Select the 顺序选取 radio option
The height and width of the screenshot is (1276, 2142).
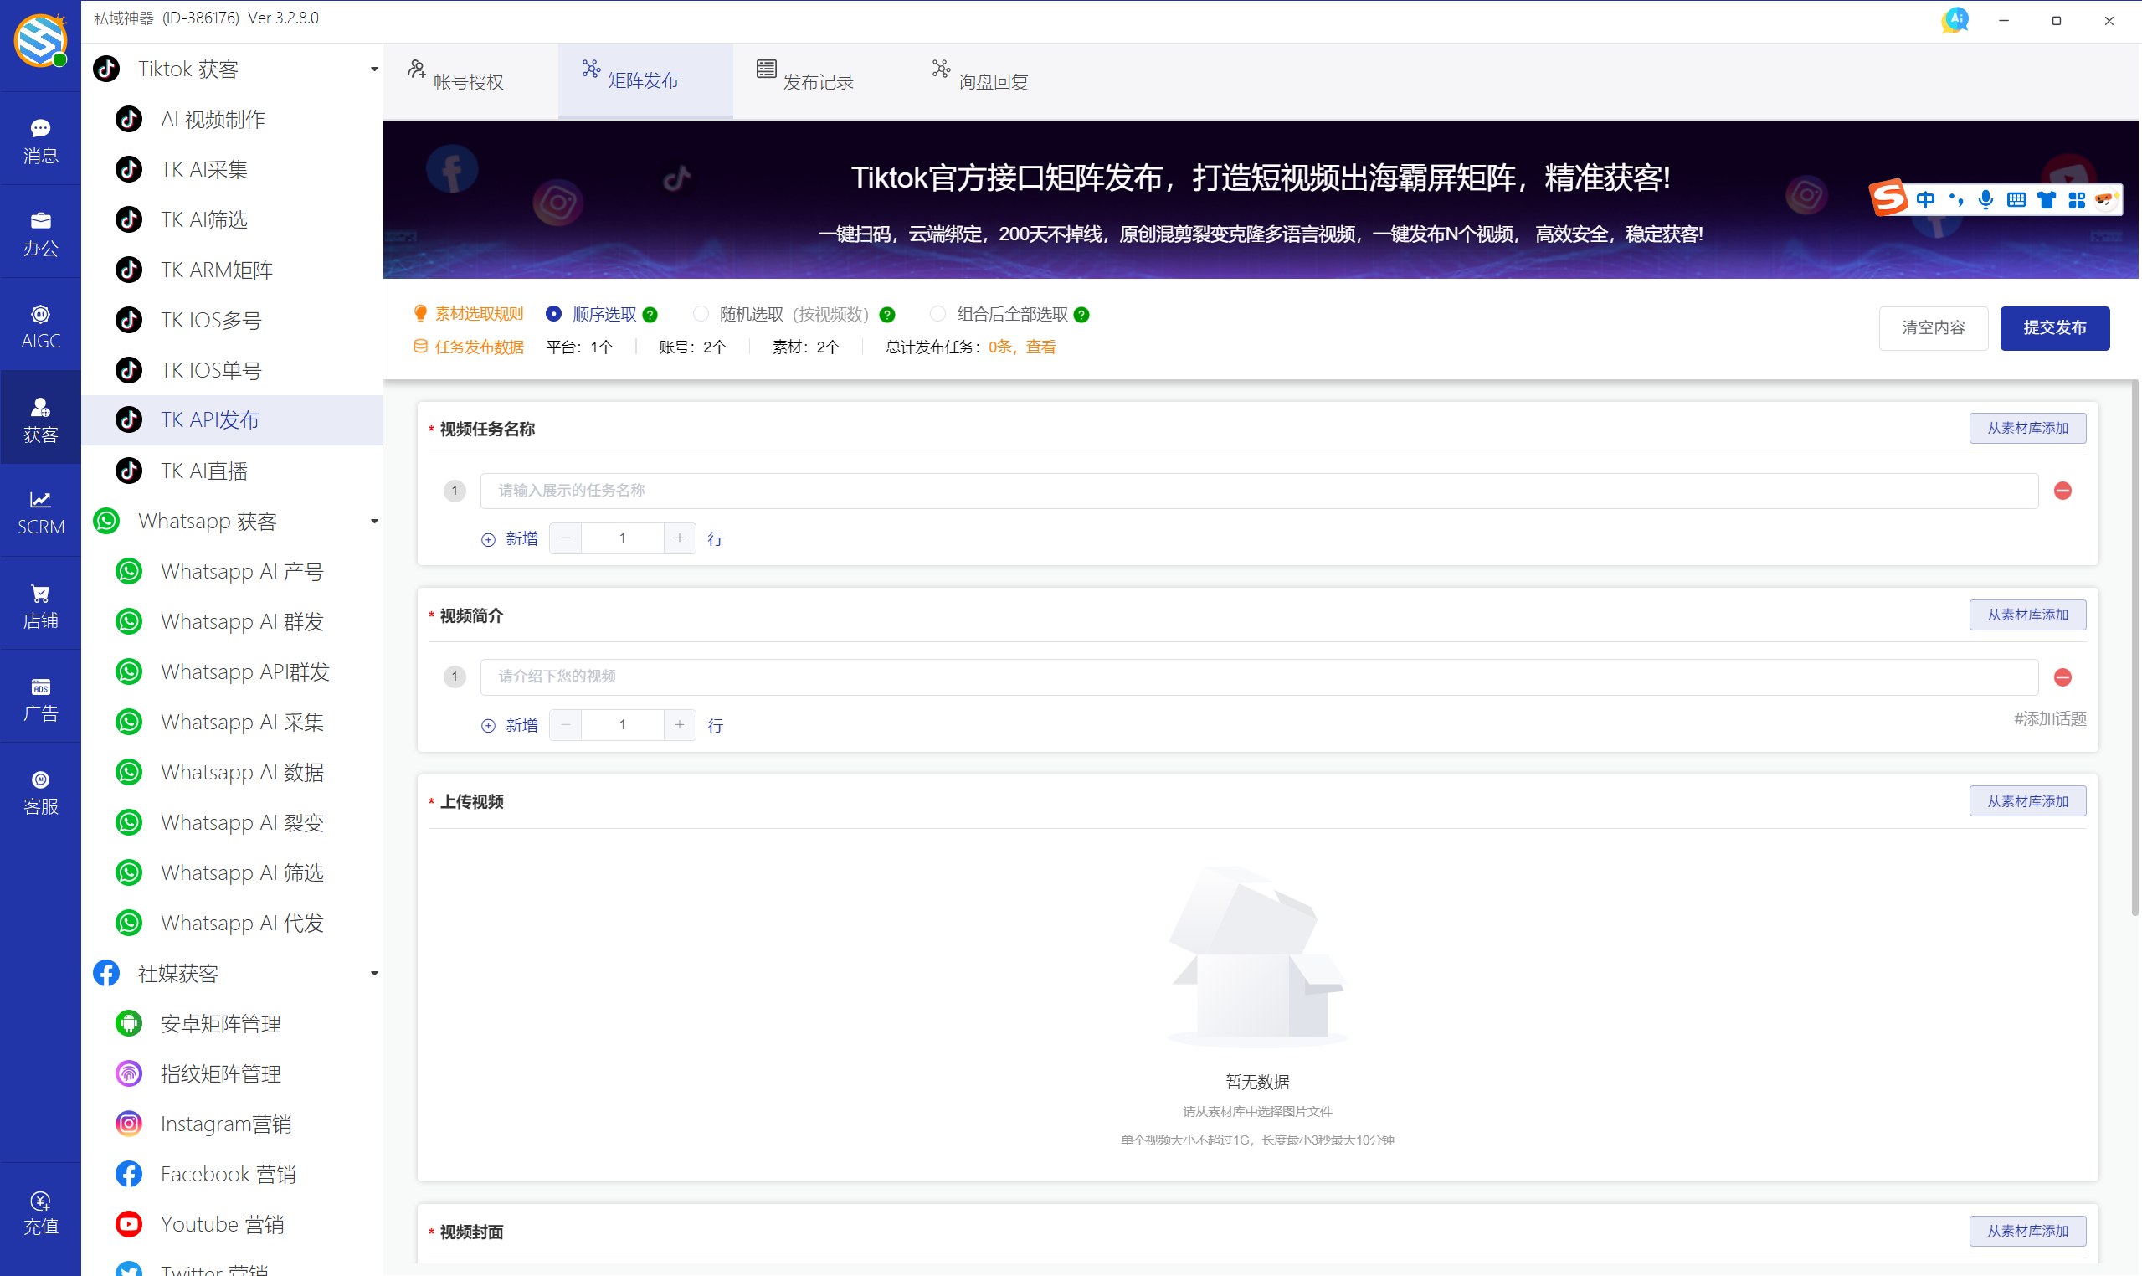(554, 314)
